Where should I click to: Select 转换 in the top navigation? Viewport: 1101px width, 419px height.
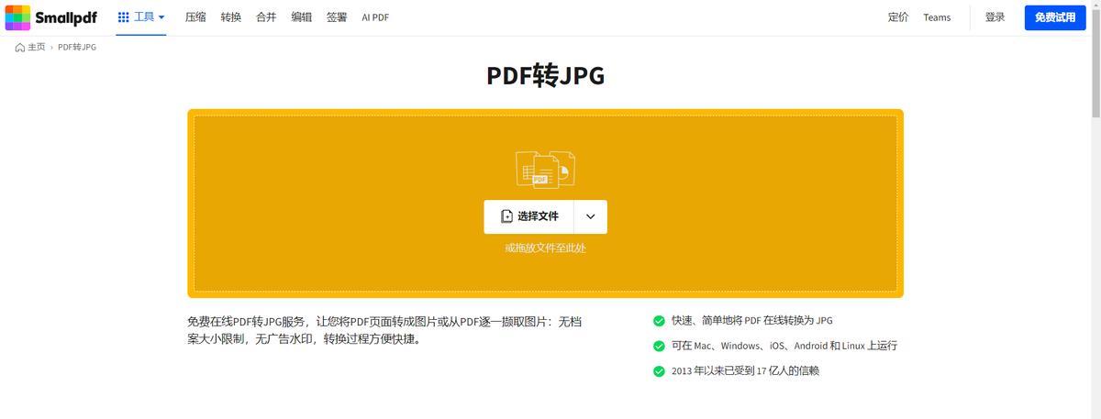(x=231, y=17)
